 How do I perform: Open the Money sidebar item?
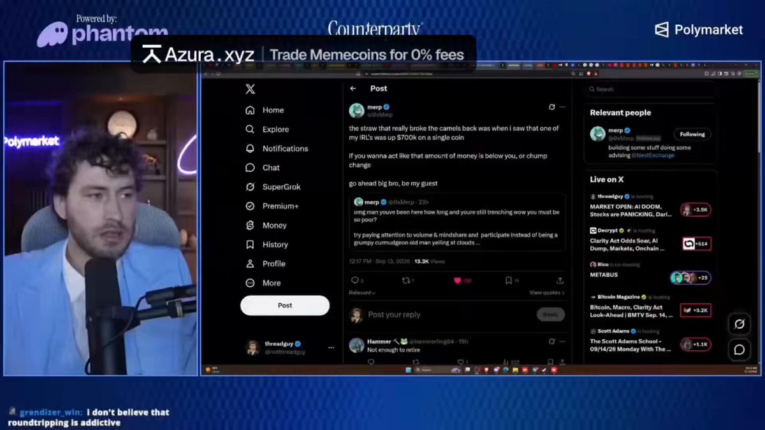[266, 225]
